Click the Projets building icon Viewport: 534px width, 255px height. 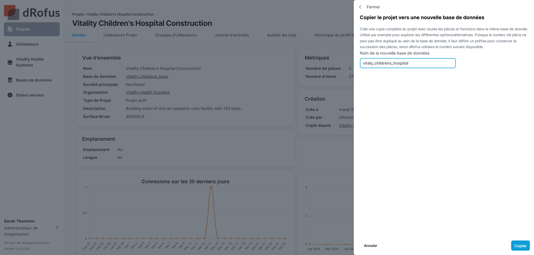(10, 29)
